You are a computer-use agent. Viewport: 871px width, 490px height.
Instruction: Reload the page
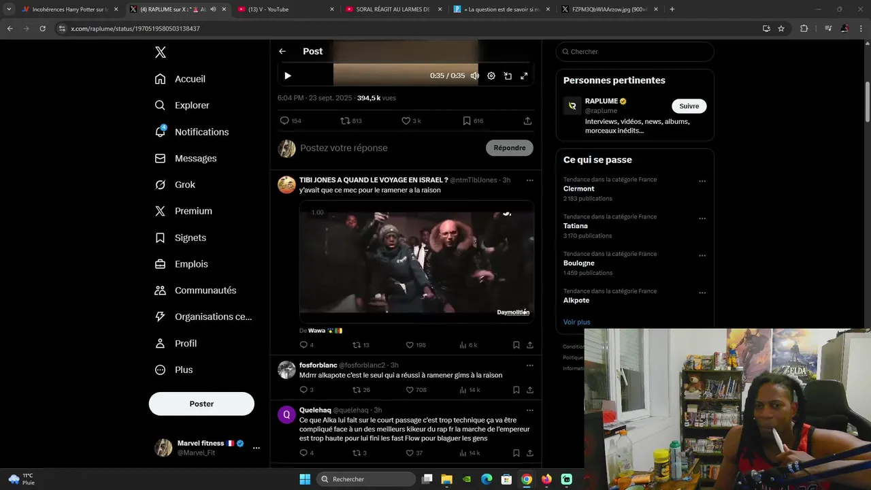pyautogui.click(x=42, y=29)
